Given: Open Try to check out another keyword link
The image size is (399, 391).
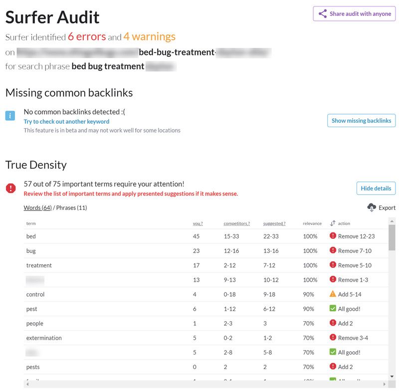Looking at the screenshot, I should pyautogui.click(x=66, y=122).
